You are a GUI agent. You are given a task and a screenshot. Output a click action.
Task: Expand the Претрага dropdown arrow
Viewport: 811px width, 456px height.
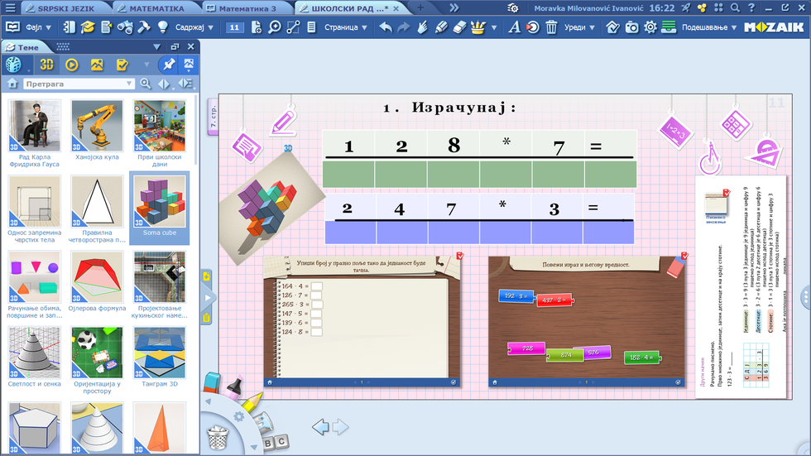click(x=129, y=84)
